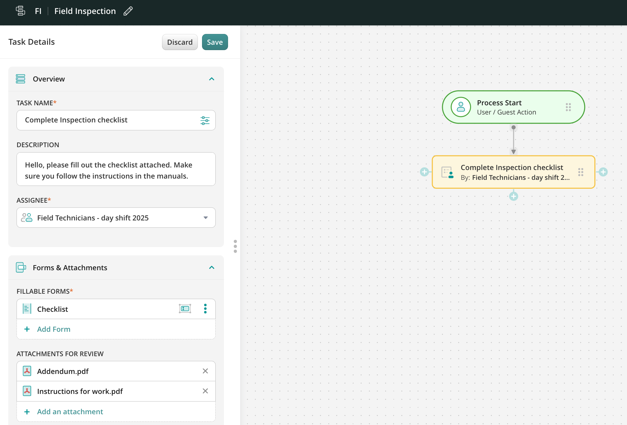
Task: Click the Save button
Action: (215, 42)
